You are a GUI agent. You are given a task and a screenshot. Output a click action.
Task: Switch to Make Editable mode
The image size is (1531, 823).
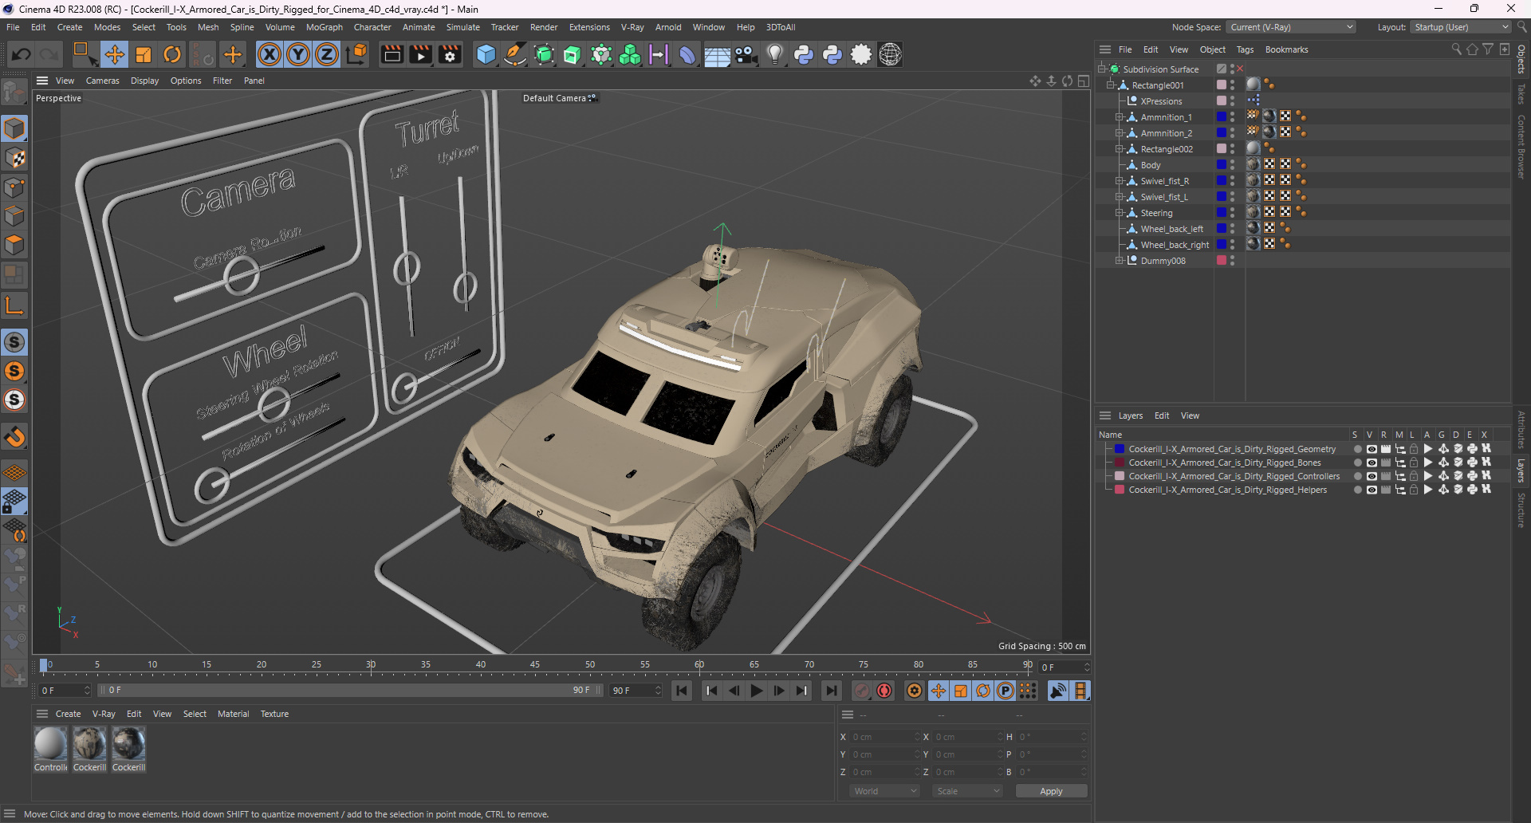pyautogui.click(x=14, y=93)
